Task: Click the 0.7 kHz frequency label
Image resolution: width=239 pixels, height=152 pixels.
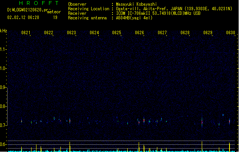Action: 3,125
